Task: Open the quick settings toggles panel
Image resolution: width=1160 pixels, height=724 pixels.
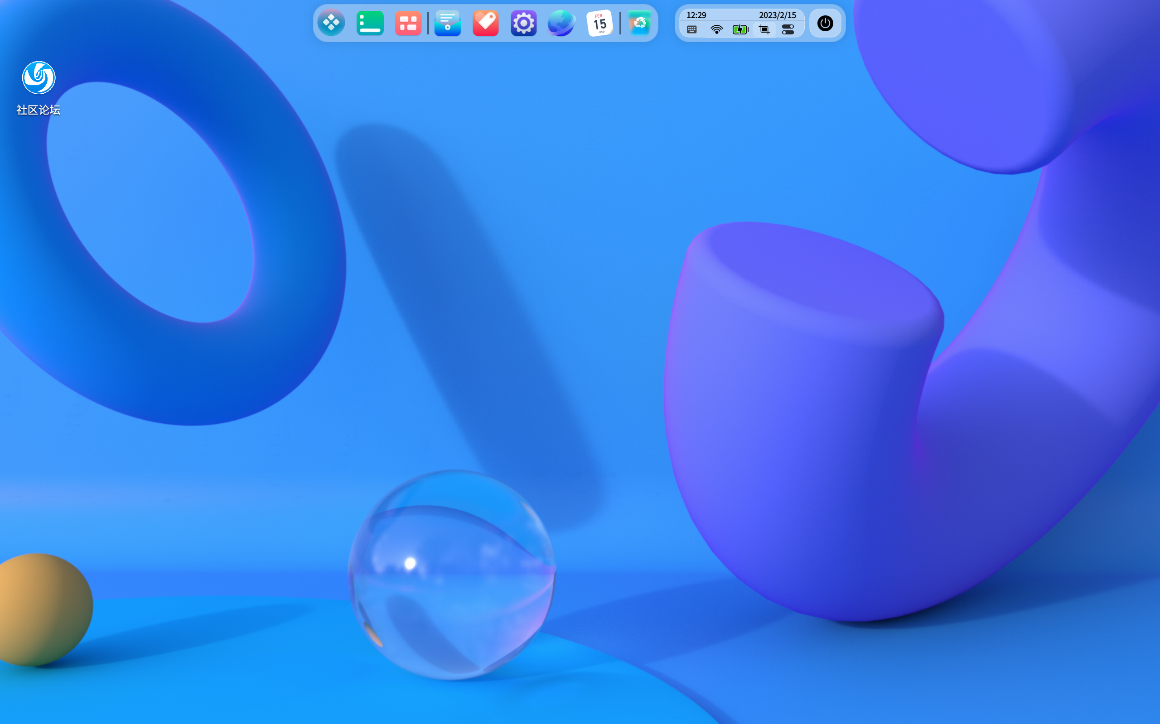Action: pyautogui.click(x=788, y=30)
